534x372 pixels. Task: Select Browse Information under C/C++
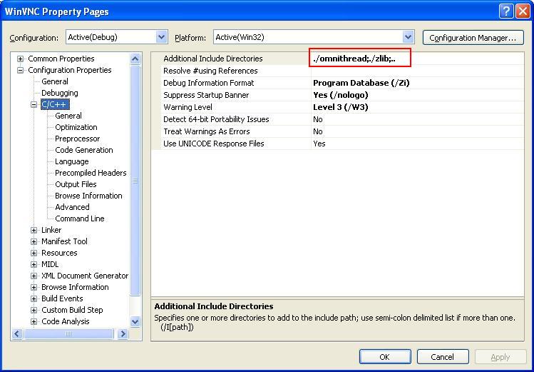(x=88, y=196)
